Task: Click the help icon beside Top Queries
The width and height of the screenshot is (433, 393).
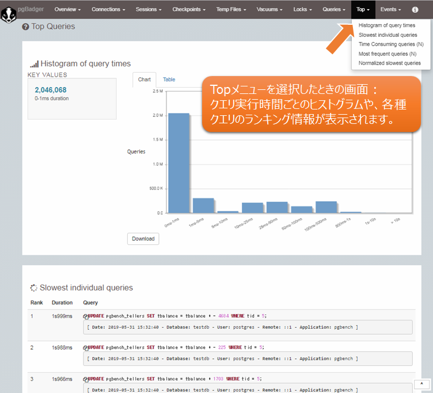Action: pyautogui.click(x=25, y=27)
